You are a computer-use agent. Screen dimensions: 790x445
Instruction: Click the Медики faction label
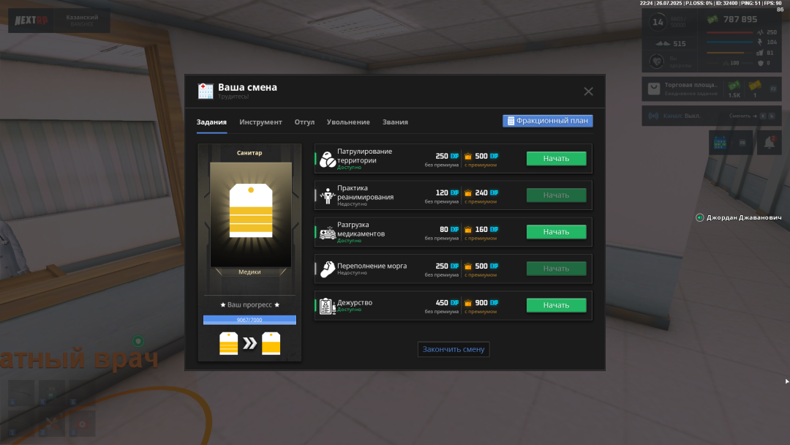point(250,272)
